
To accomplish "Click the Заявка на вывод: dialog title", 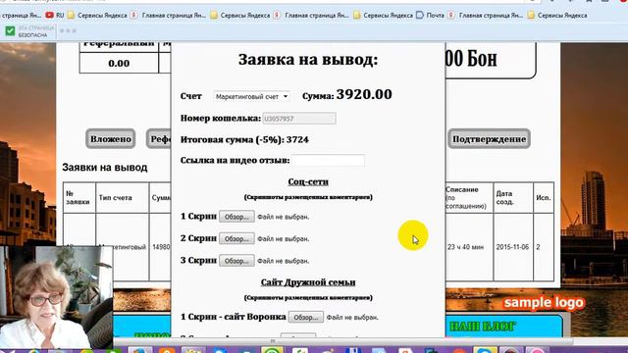I will (x=308, y=60).
